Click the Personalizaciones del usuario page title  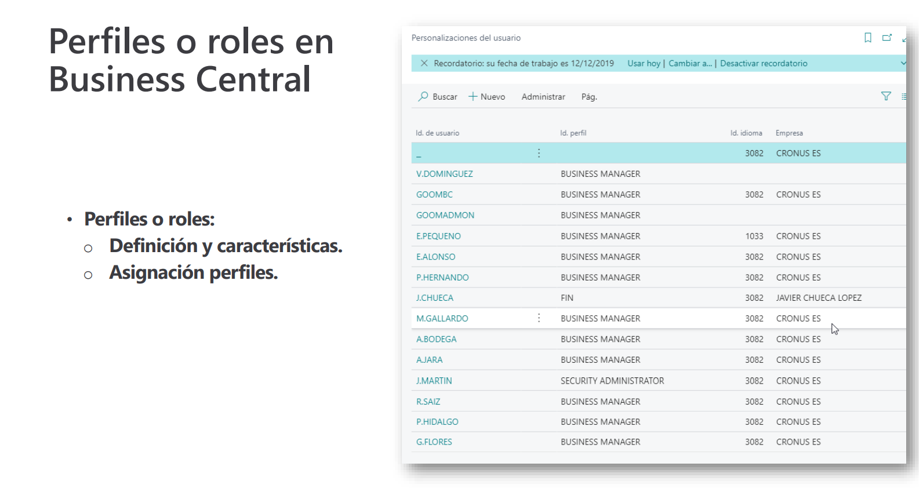click(466, 38)
